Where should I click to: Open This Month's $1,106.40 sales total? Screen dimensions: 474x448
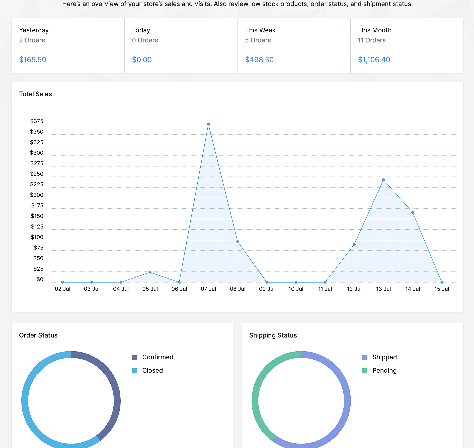point(374,60)
